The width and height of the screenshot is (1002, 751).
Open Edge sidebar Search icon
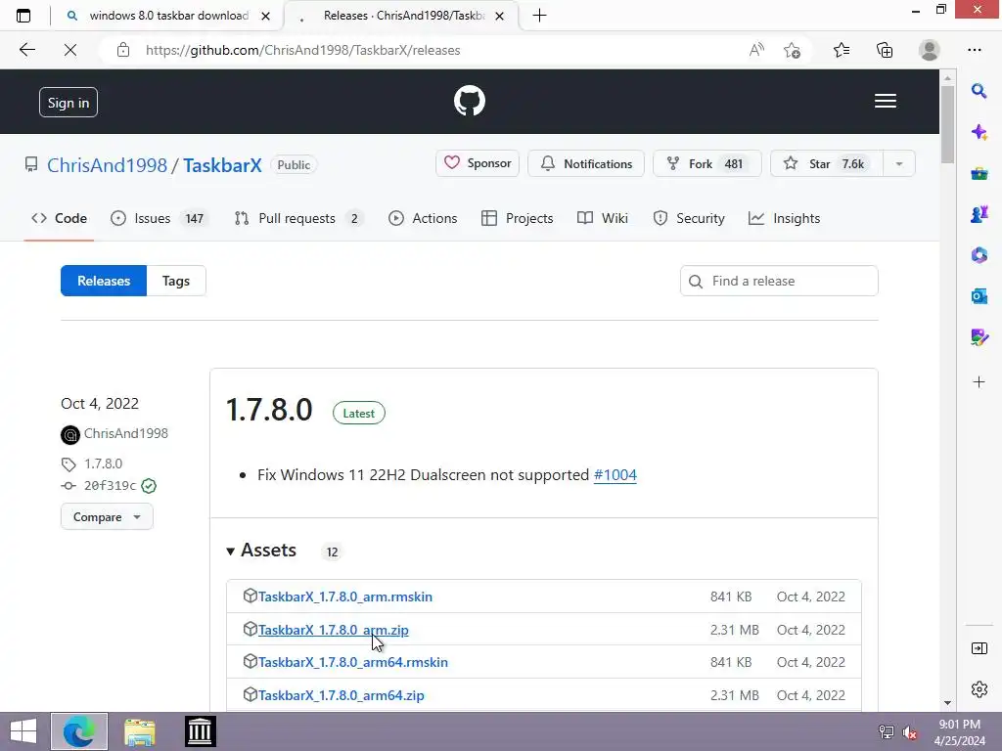click(979, 91)
